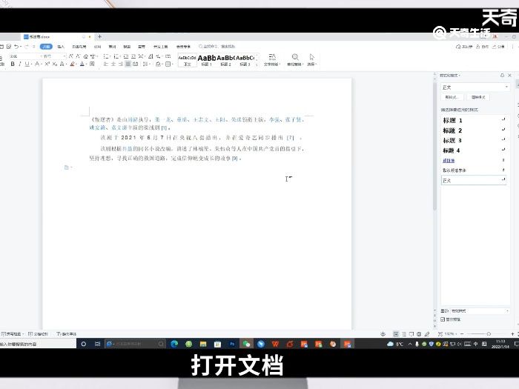Viewport: 519px width, 389px height.
Task: Click the redo arrow icon
Action: click(27, 47)
